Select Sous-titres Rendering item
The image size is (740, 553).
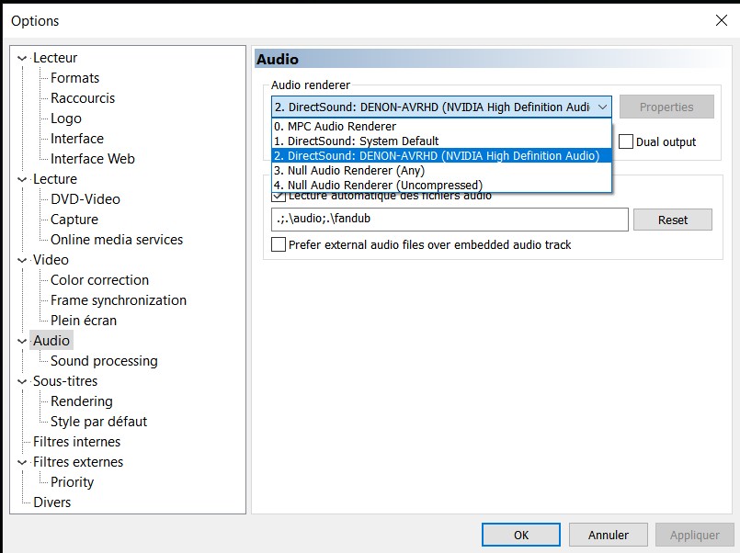(81, 401)
